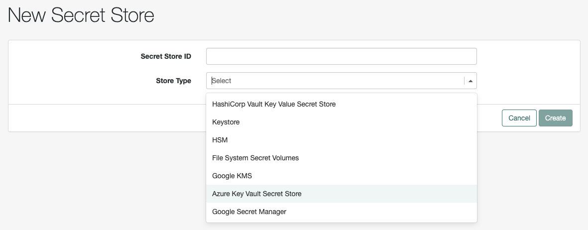The height and width of the screenshot is (230, 588).
Task: Collapse the Store Type dropdown arrow
Action: (x=470, y=81)
